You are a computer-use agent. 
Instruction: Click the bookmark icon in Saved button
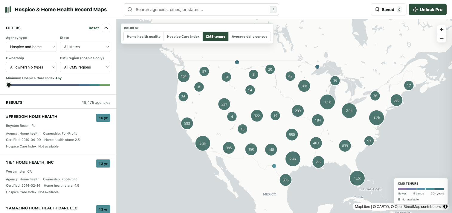(377, 10)
